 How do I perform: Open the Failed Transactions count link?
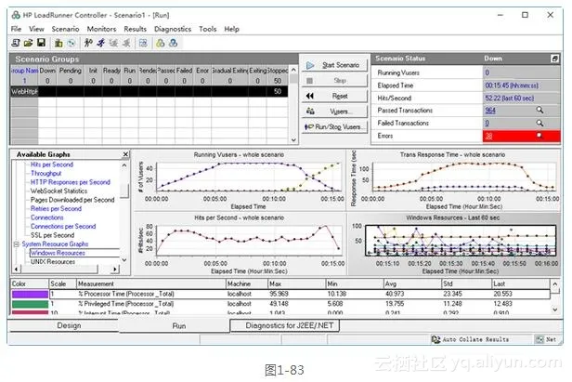point(487,123)
